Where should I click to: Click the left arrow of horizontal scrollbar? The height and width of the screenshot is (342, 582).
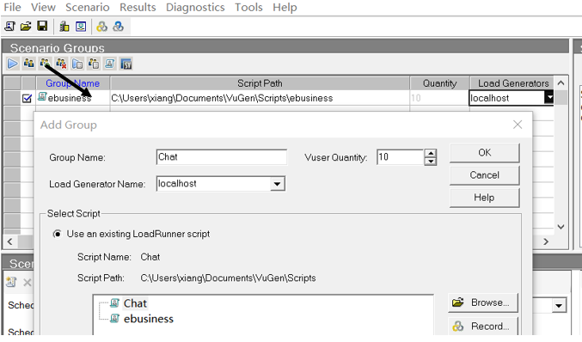click(10, 241)
